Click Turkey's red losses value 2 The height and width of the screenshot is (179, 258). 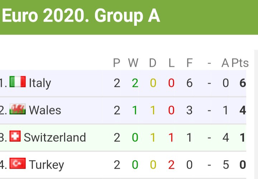click(x=171, y=165)
